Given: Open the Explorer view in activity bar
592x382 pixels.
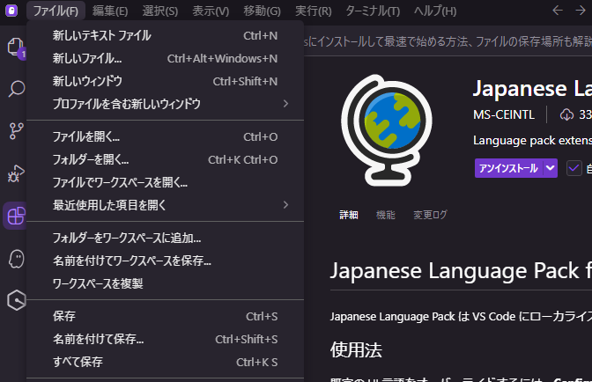Looking at the screenshot, I should (x=15, y=48).
